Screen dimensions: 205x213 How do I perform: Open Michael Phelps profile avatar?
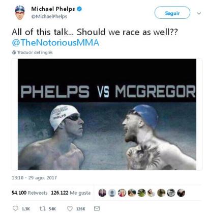click(20, 13)
